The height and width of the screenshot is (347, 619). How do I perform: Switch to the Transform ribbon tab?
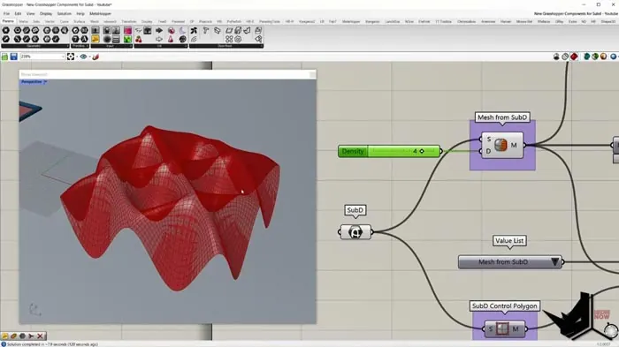click(x=129, y=22)
